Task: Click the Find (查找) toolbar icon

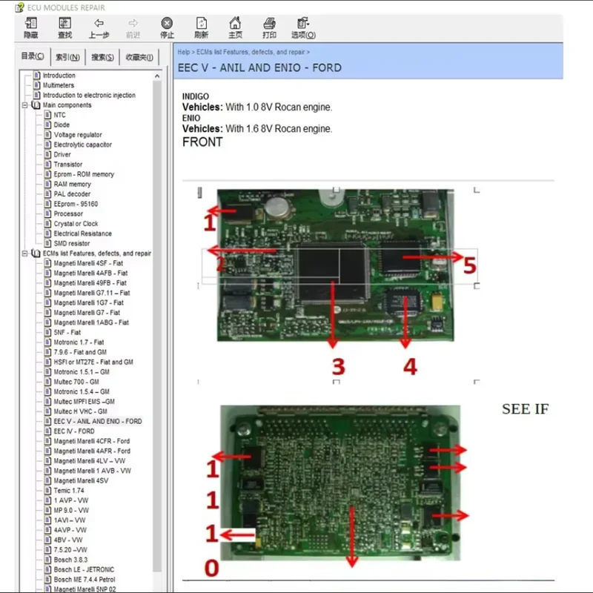Action: coord(64,24)
